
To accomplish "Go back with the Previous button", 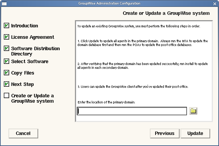I will 165,133.
